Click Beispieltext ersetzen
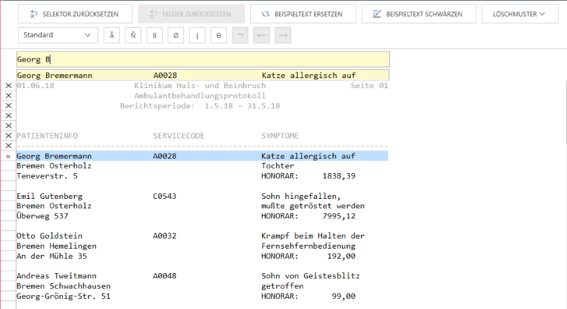 click(303, 14)
